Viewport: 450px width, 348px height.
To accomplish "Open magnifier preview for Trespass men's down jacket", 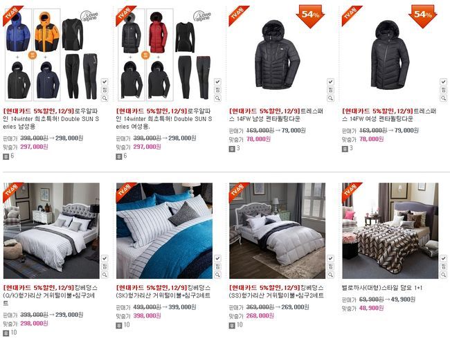I will pos(331,98).
